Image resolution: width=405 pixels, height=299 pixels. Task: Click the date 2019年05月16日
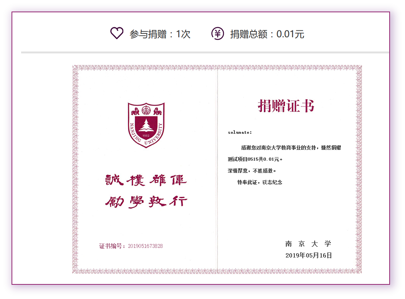(x=308, y=255)
